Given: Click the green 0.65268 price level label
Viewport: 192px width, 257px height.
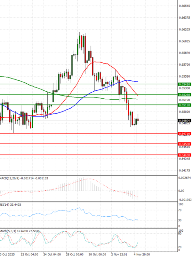Looking at the screenshot, I should [184, 95].
